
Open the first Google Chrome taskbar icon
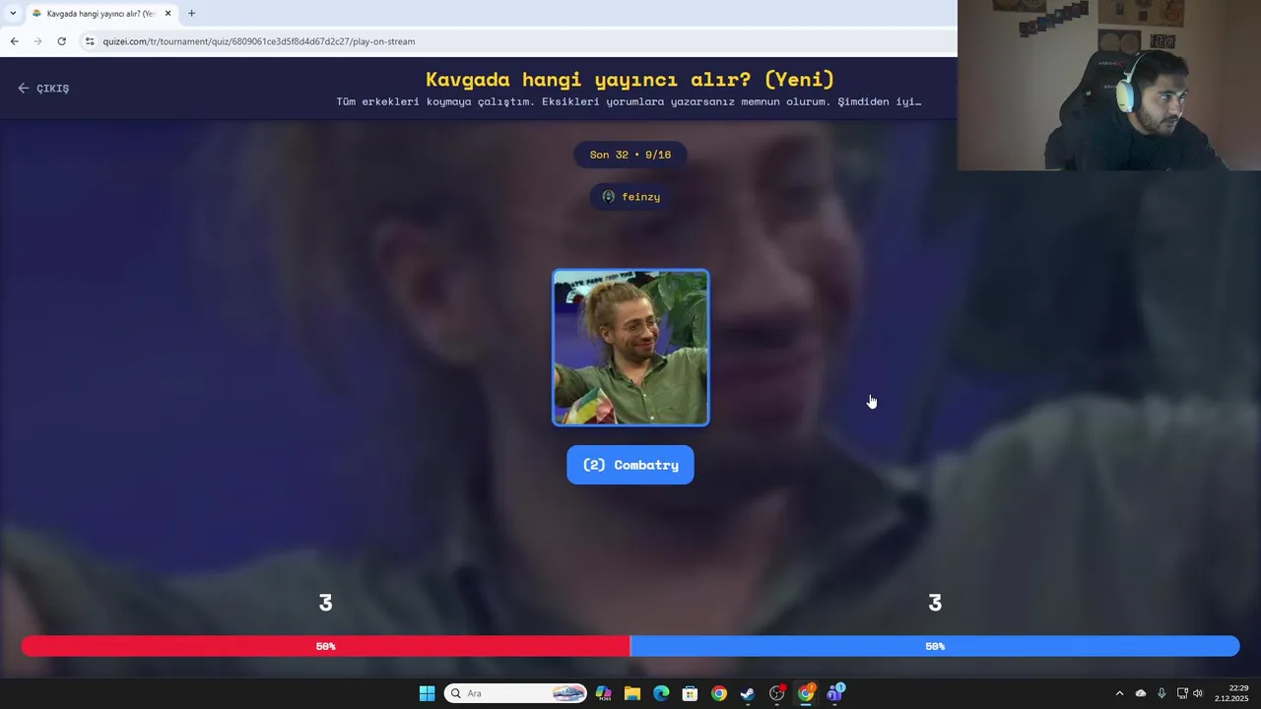pyautogui.click(x=719, y=693)
